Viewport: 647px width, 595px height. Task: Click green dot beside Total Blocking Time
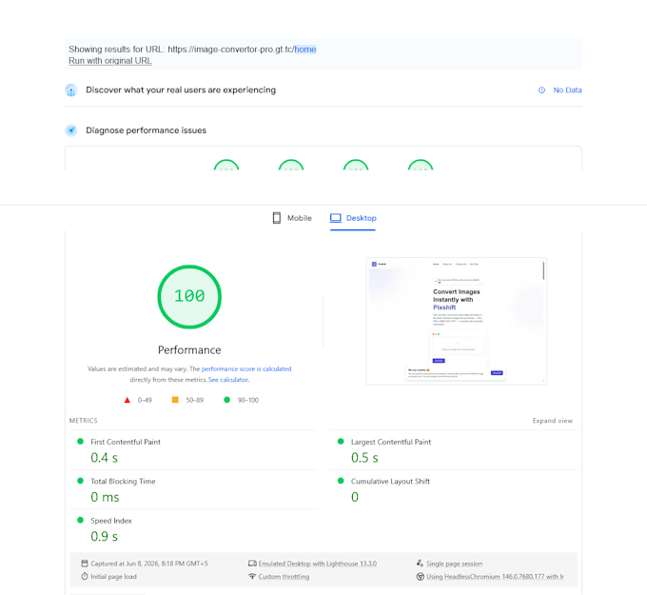tap(81, 481)
